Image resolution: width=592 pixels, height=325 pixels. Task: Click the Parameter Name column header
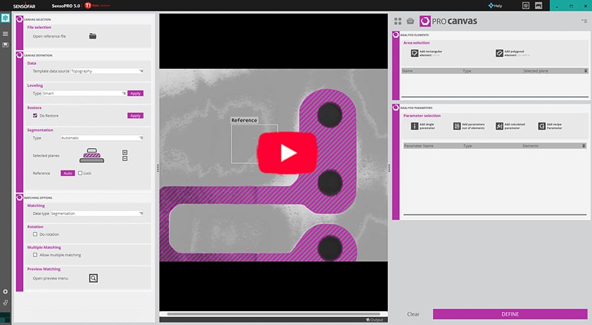coord(419,145)
